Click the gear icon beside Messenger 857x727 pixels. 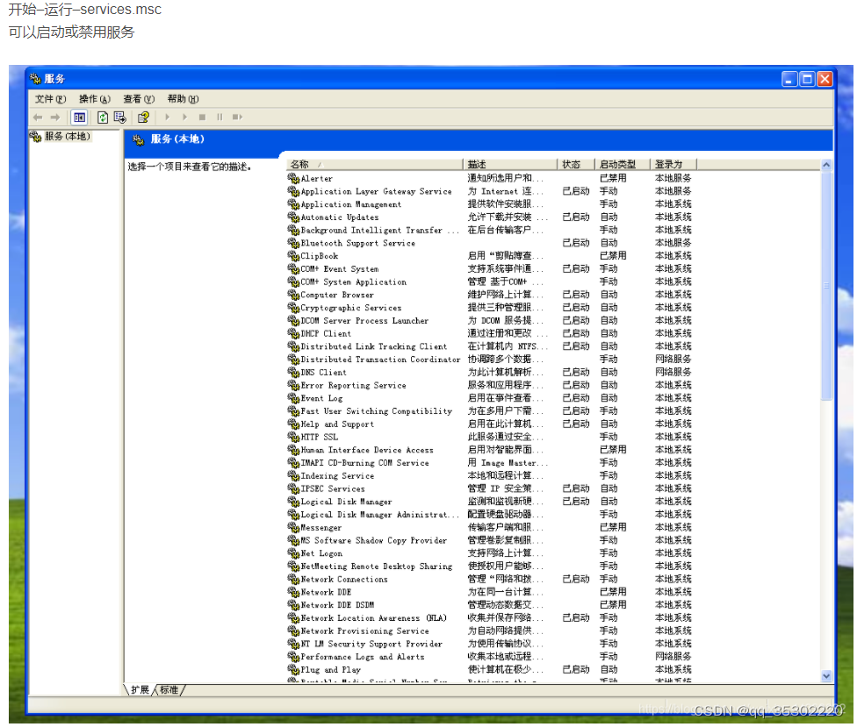(x=293, y=528)
